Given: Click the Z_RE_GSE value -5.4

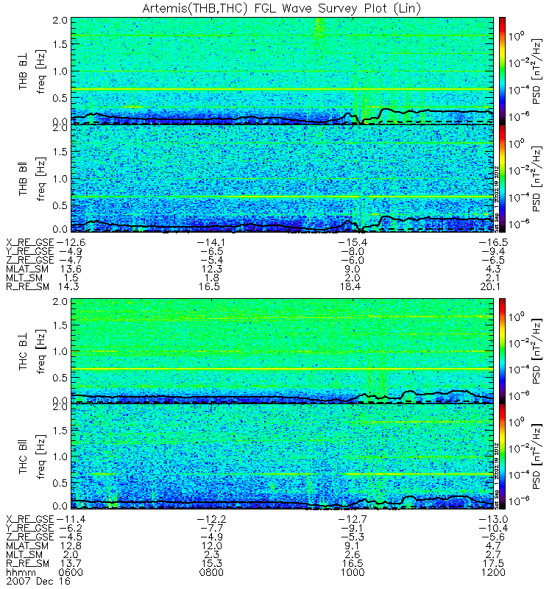Looking at the screenshot, I should pos(211,260).
